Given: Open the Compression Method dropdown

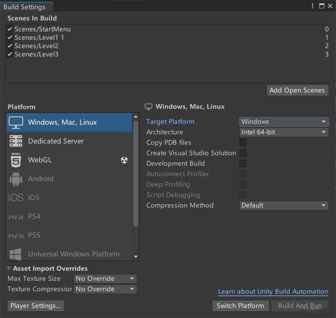Looking at the screenshot, I should (x=284, y=205).
